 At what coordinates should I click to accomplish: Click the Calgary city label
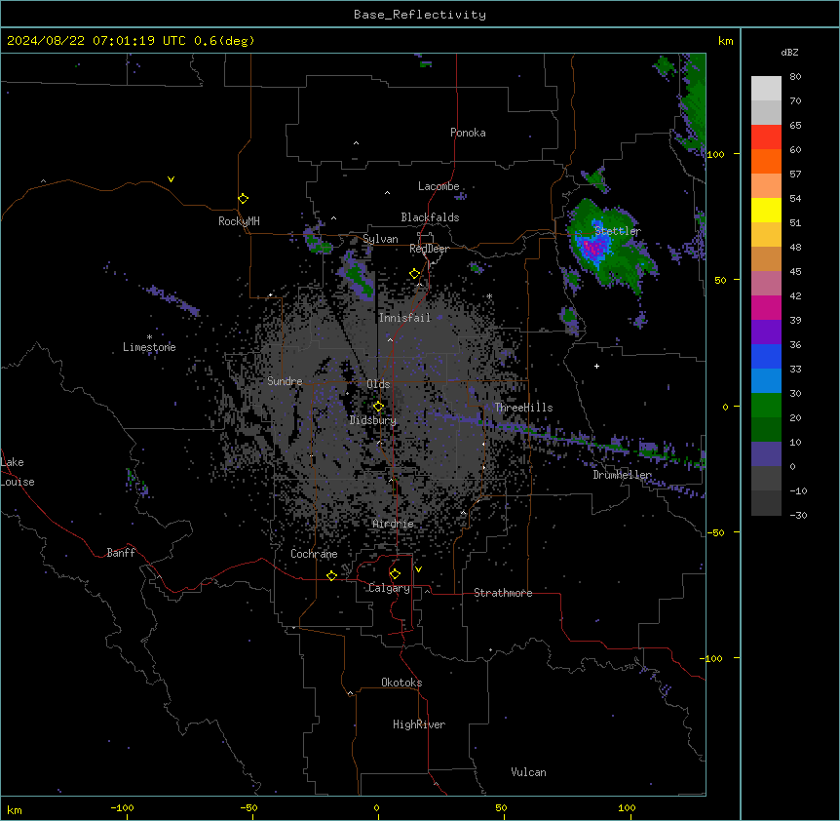pos(389,588)
